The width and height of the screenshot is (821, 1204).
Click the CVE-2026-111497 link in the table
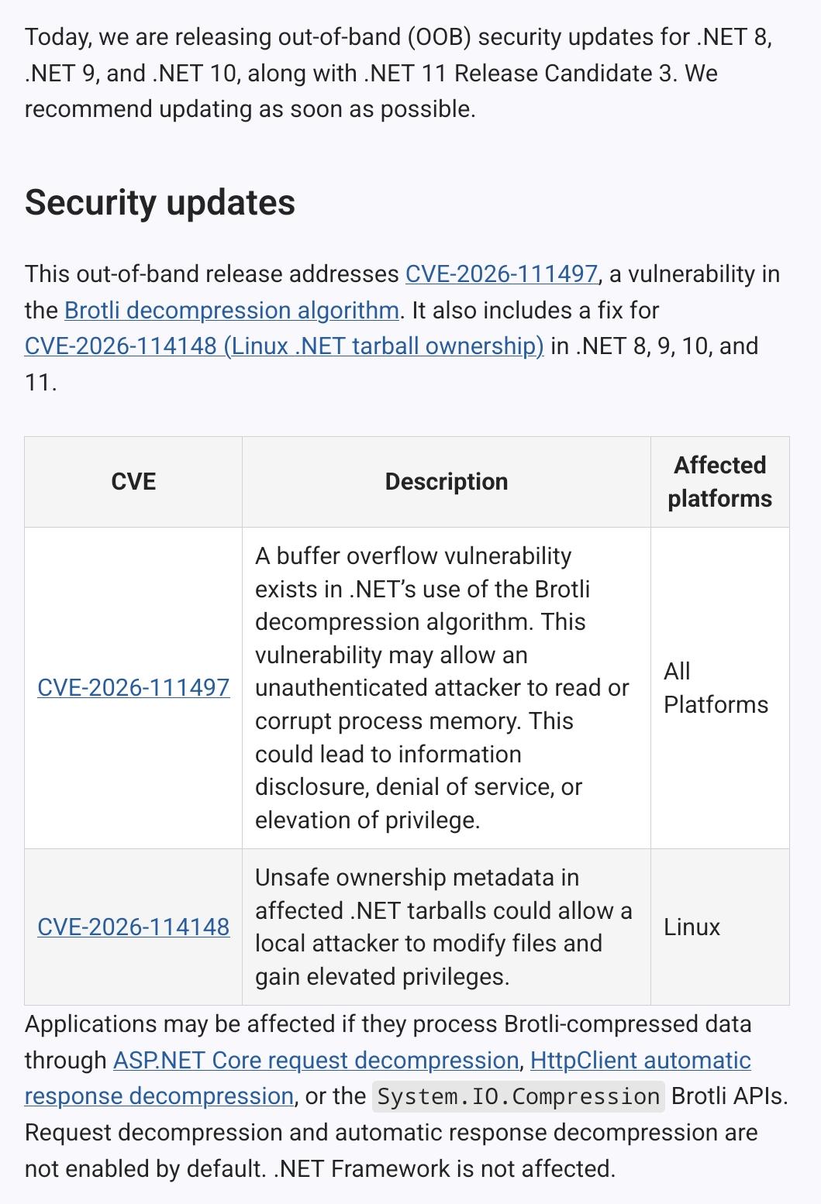click(x=133, y=687)
